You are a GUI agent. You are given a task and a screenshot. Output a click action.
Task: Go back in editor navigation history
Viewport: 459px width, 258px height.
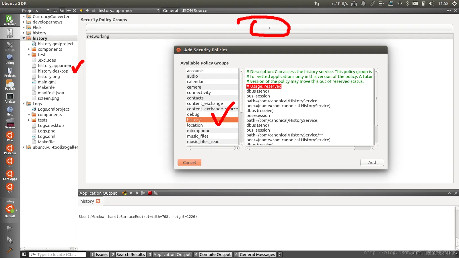point(81,10)
